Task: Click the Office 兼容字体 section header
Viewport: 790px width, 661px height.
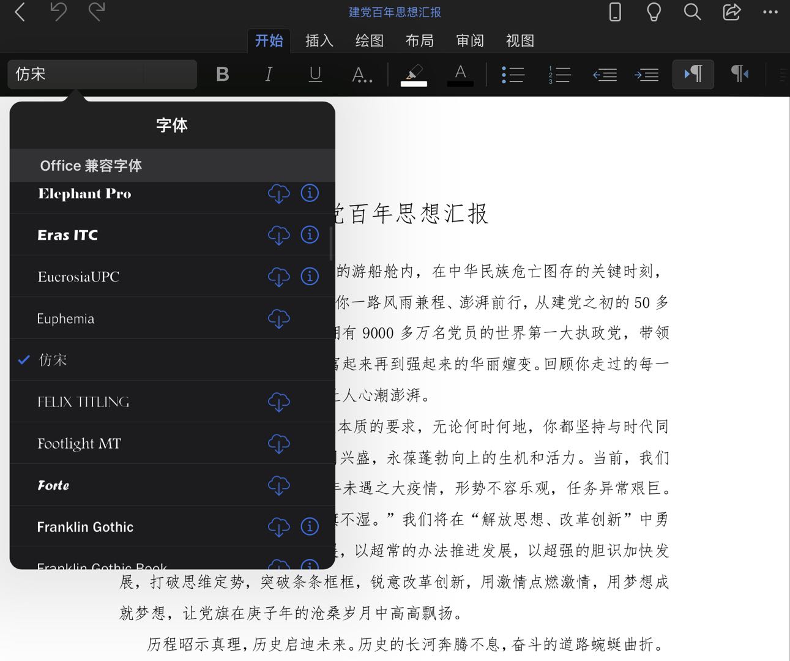Action: [x=173, y=165]
